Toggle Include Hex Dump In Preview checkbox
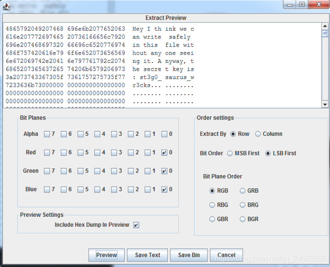The height and width of the screenshot is (267, 330). coord(136,225)
